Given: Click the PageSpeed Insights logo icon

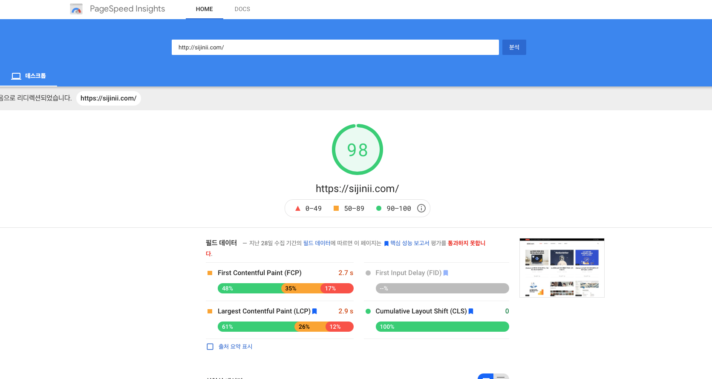Looking at the screenshot, I should click(x=76, y=9).
